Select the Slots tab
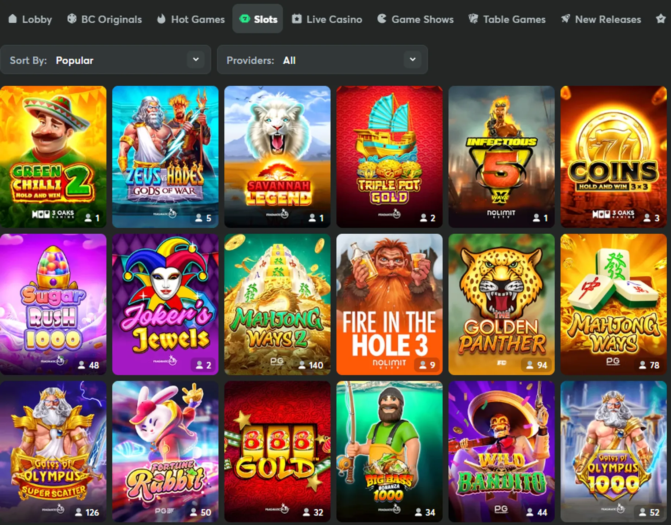The image size is (671, 525). 258,19
